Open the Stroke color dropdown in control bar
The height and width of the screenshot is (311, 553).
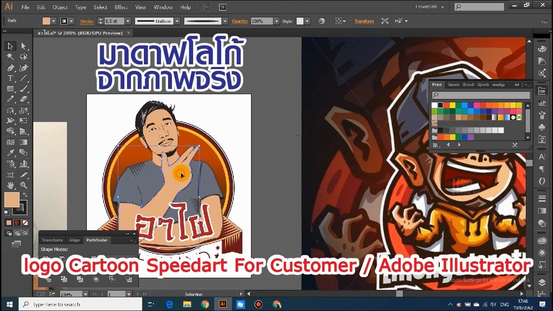(x=71, y=21)
